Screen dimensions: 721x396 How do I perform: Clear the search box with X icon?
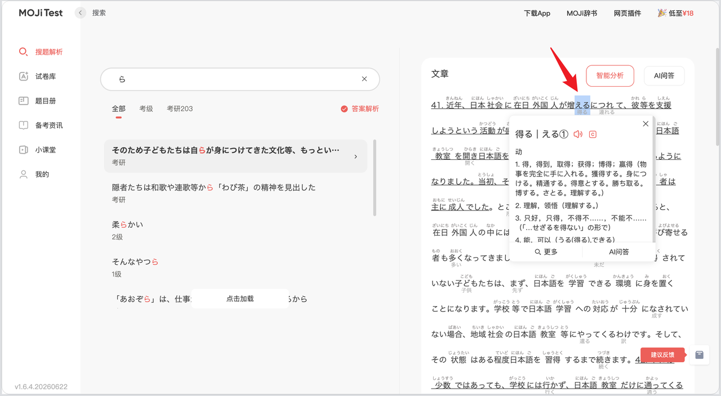click(364, 79)
